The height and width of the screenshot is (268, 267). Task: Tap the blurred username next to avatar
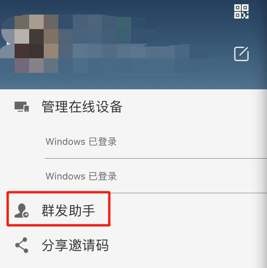(103, 29)
